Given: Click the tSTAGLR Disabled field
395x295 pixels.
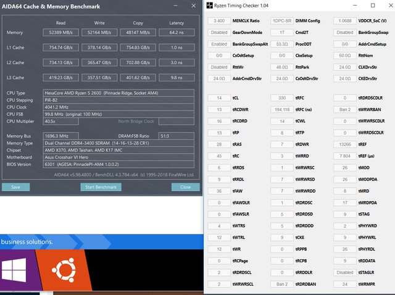Looking at the screenshot, I should tap(345, 273).
